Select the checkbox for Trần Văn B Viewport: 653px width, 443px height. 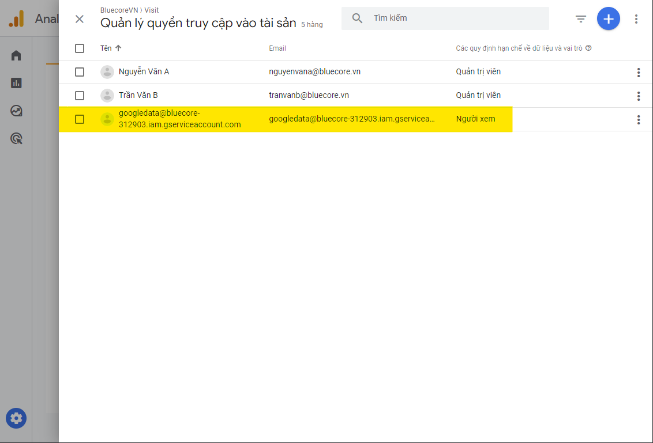pos(80,96)
